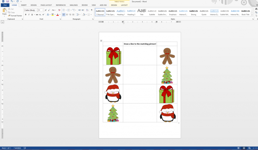Image resolution: width=258 pixels, height=150 pixels.
Task: Click the Paste clipboard icon
Action: 5,11
